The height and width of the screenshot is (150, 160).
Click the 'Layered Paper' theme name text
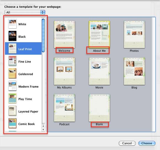(x=28, y=112)
